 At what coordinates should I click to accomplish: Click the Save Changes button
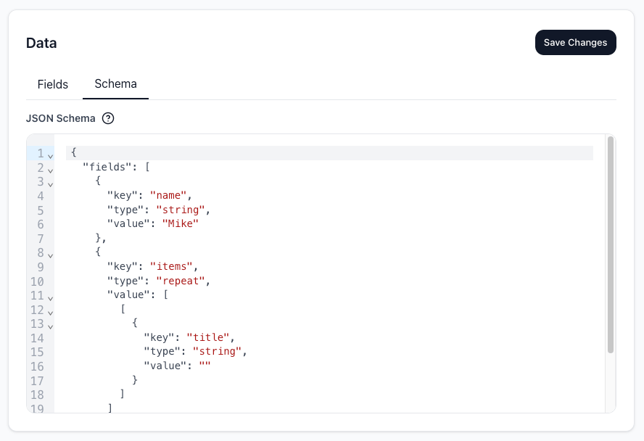coord(575,42)
